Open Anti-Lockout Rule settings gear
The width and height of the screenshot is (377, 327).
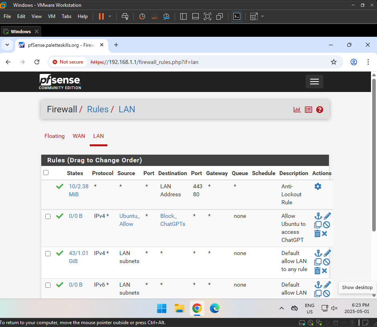pyautogui.click(x=318, y=186)
